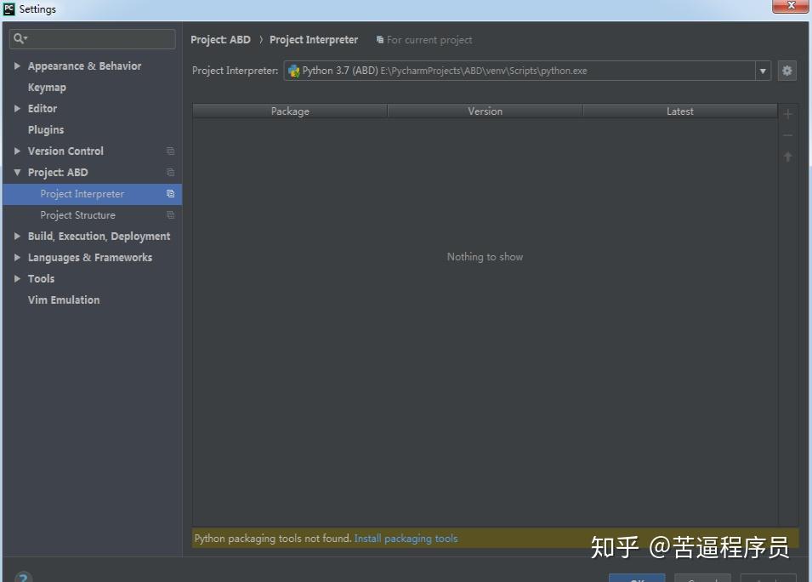Click the 'Install packaging tools' link

pos(406,538)
